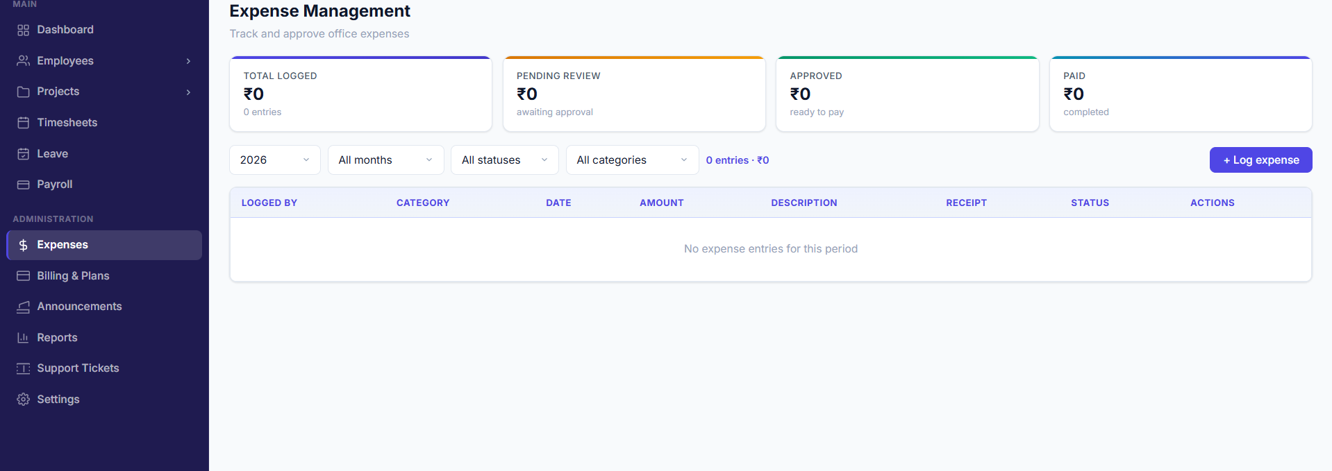The width and height of the screenshot is (1332, 471).
Task: Click the '0 entries · ₹0' summary text
Action: click(738, 160)
